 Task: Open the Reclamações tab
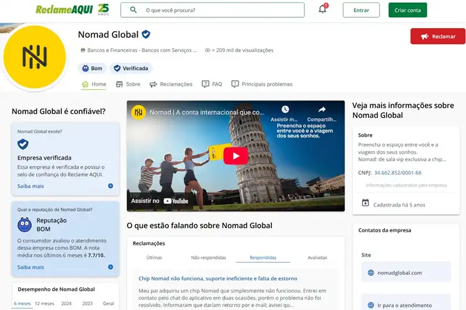click(x=171, y=84)
